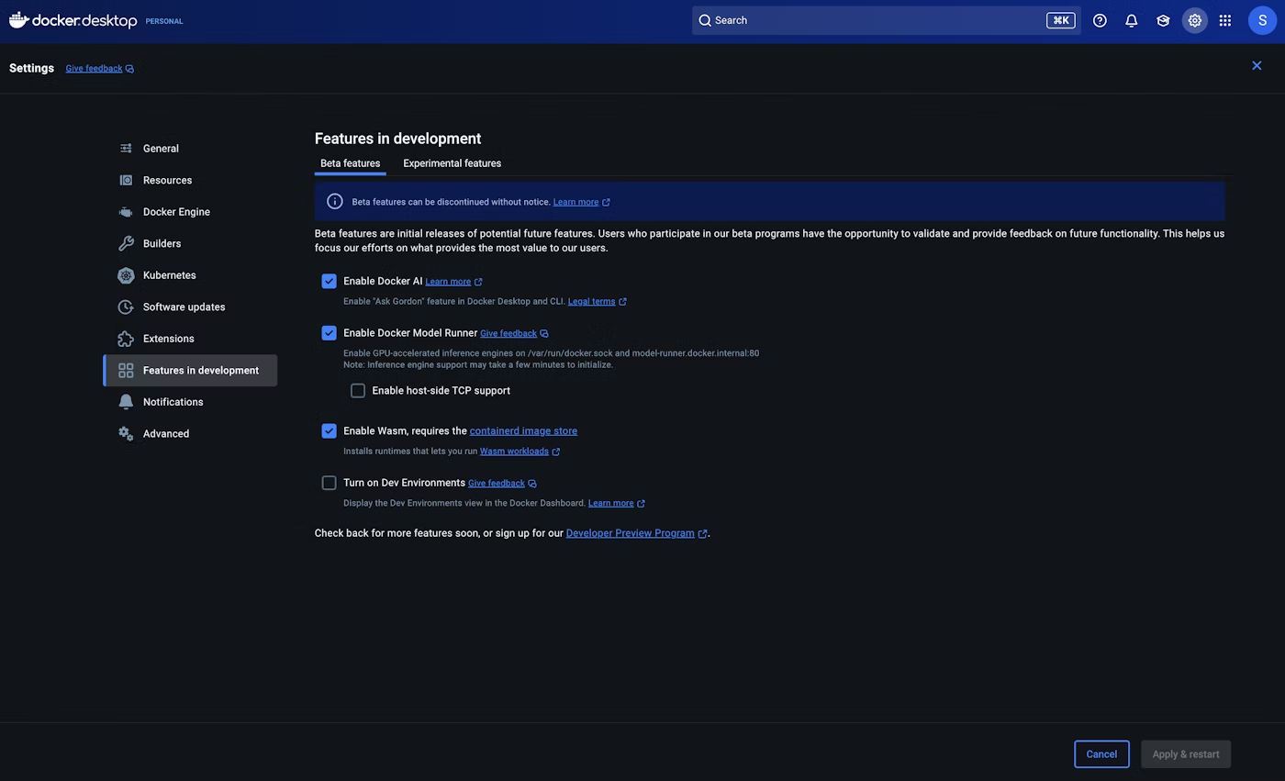This screenshot has width=1285, height=781.
Task: Click the search magnifier icon
Action: click(705, 20)
